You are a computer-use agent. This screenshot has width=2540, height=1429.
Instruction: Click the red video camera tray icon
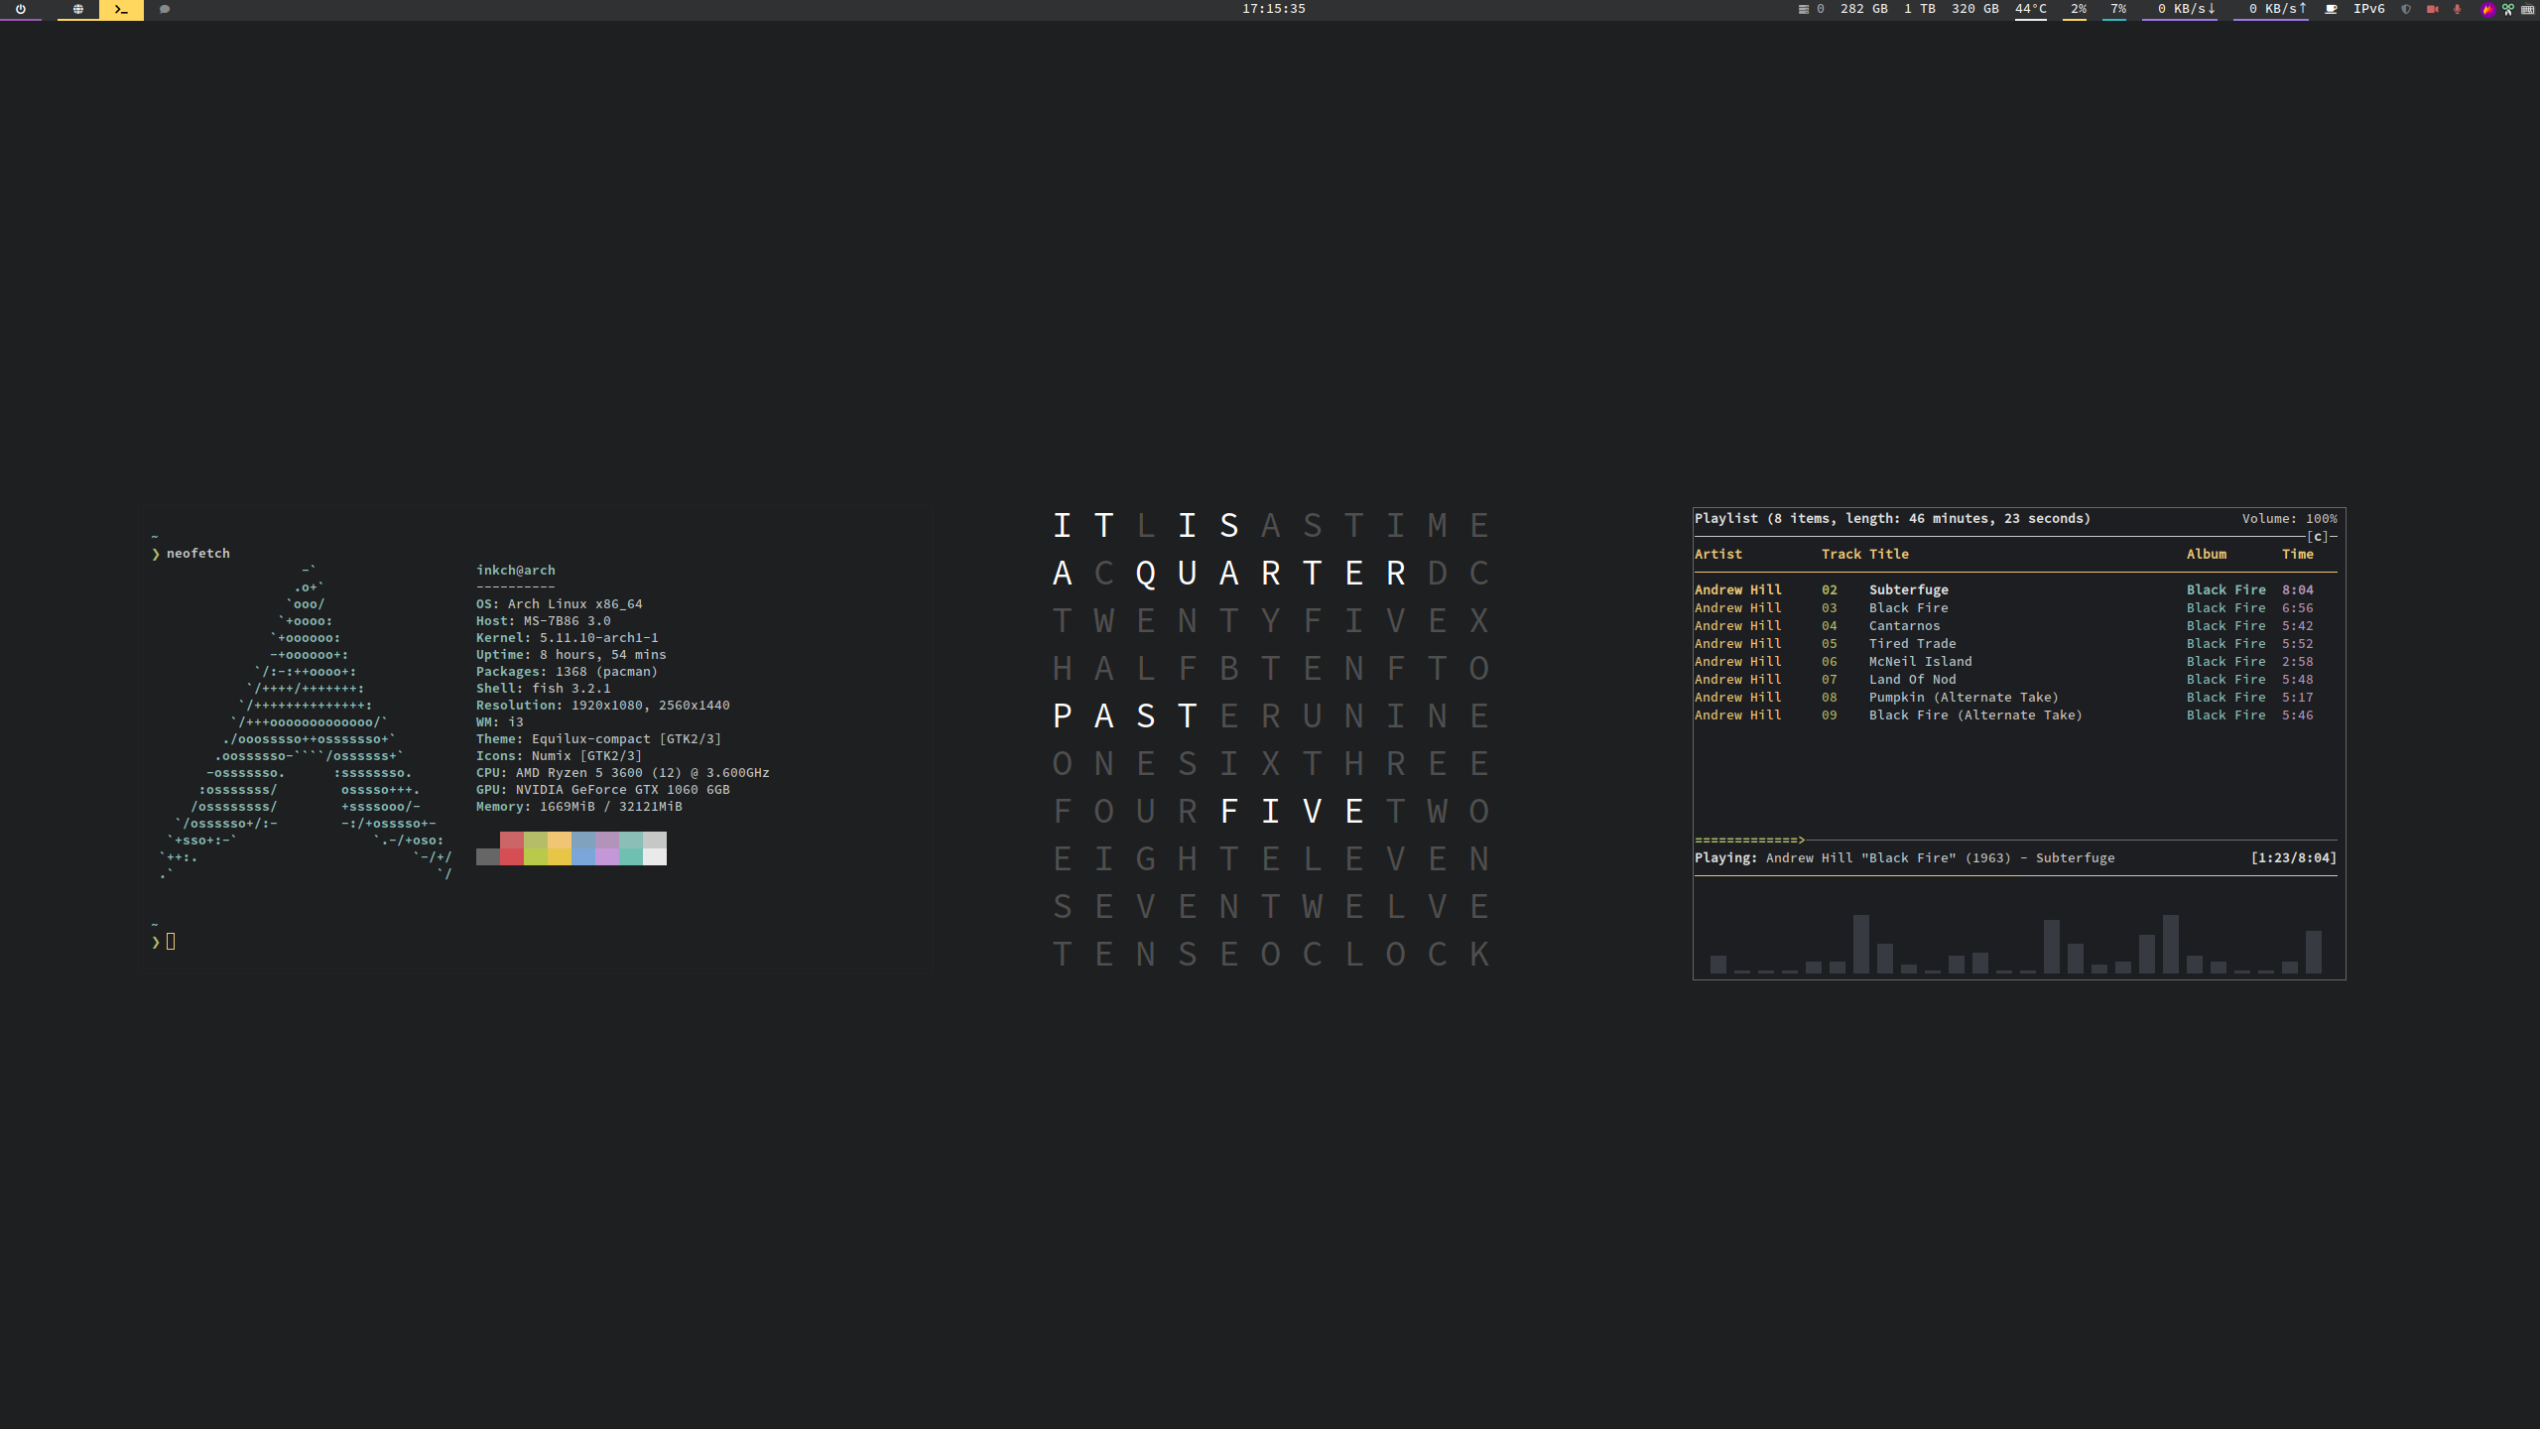click(2432, 9)
